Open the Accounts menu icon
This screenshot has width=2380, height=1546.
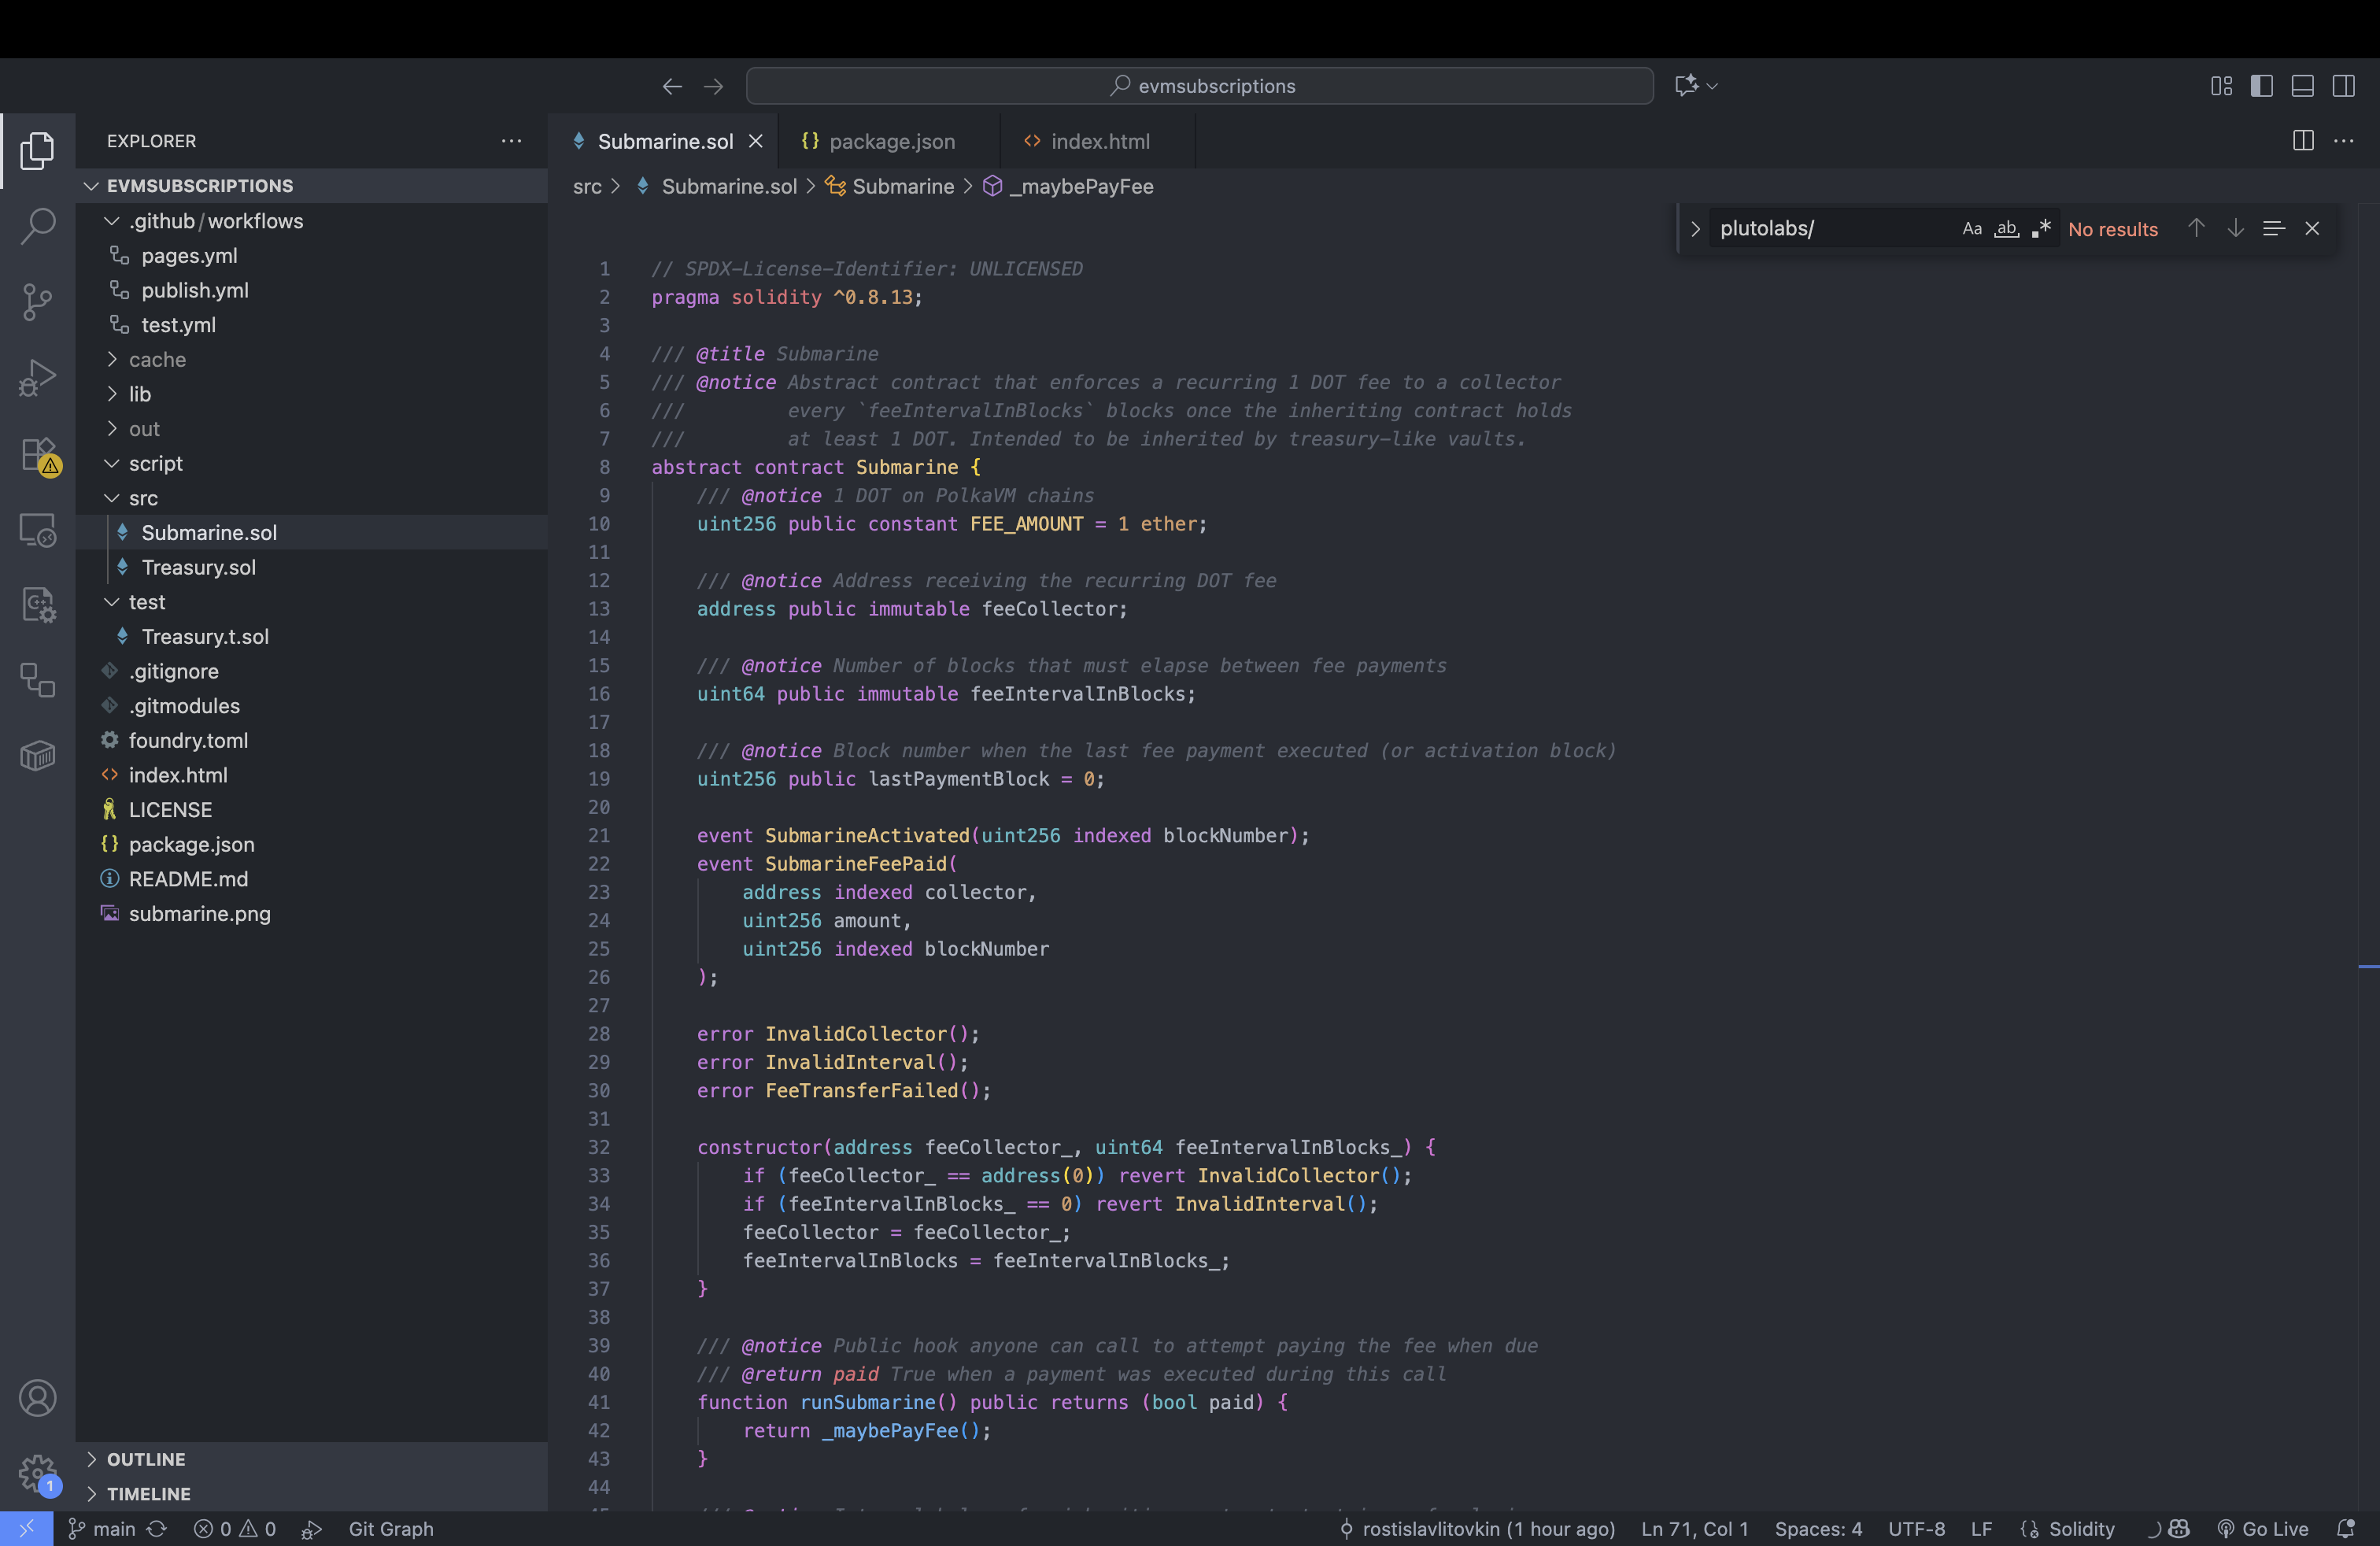37,1397
